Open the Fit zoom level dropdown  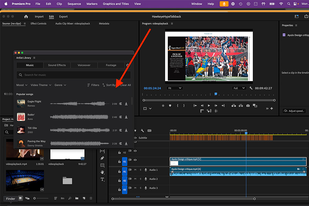tap(175, 88)
